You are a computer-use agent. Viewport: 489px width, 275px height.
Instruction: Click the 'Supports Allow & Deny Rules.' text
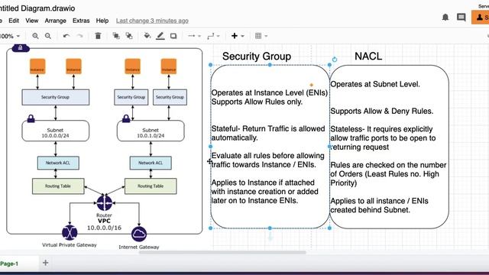pyautogui.click(x=382, y=112)
